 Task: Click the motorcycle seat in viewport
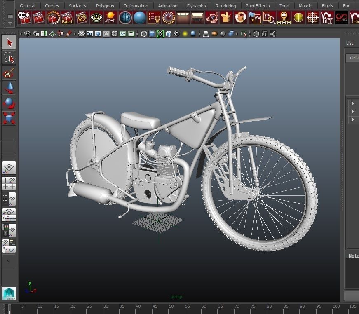141,120
